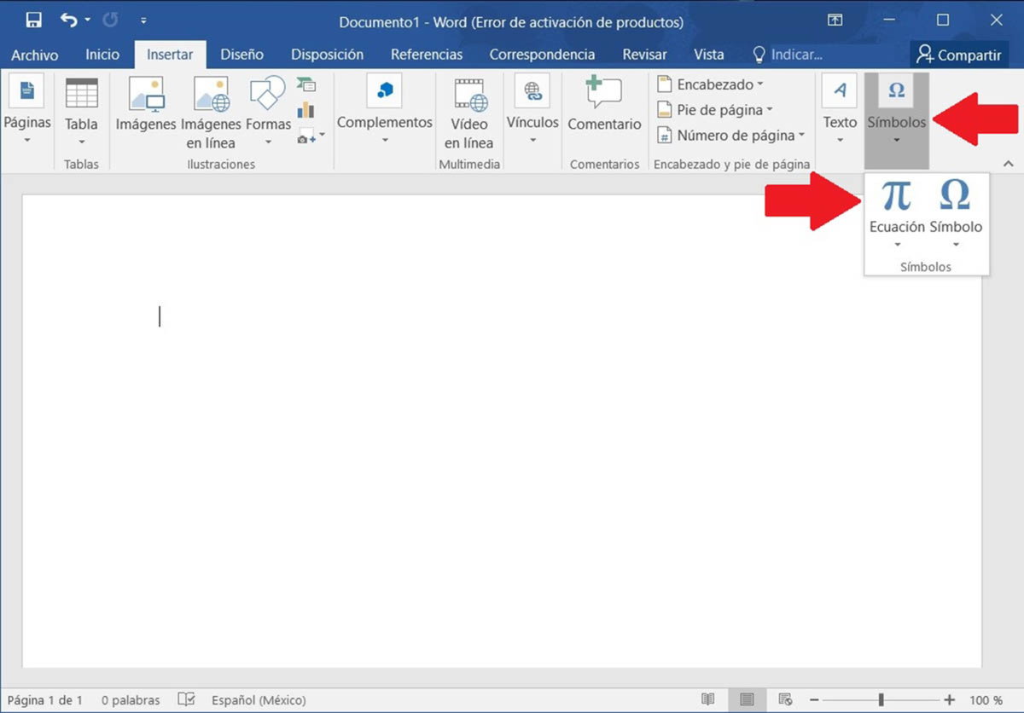This screenshot has height=713, width=1024.
Task: Click the 'Página 1 de 1' status indicator
Action: (45, 700)
